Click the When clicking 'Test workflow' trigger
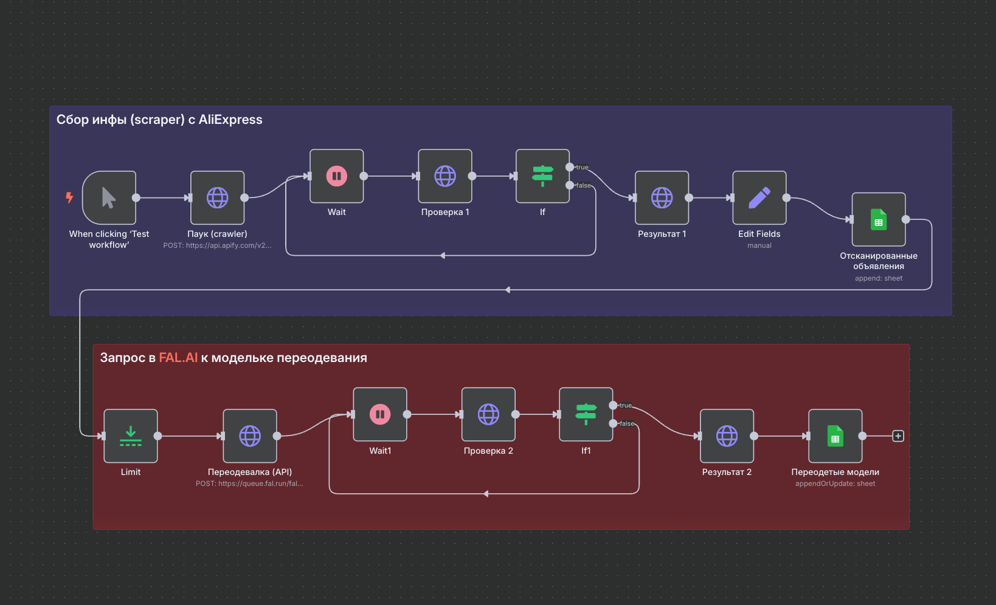This screenshot has height=605, width=996. pyautogui.click(x=108, y=197)
